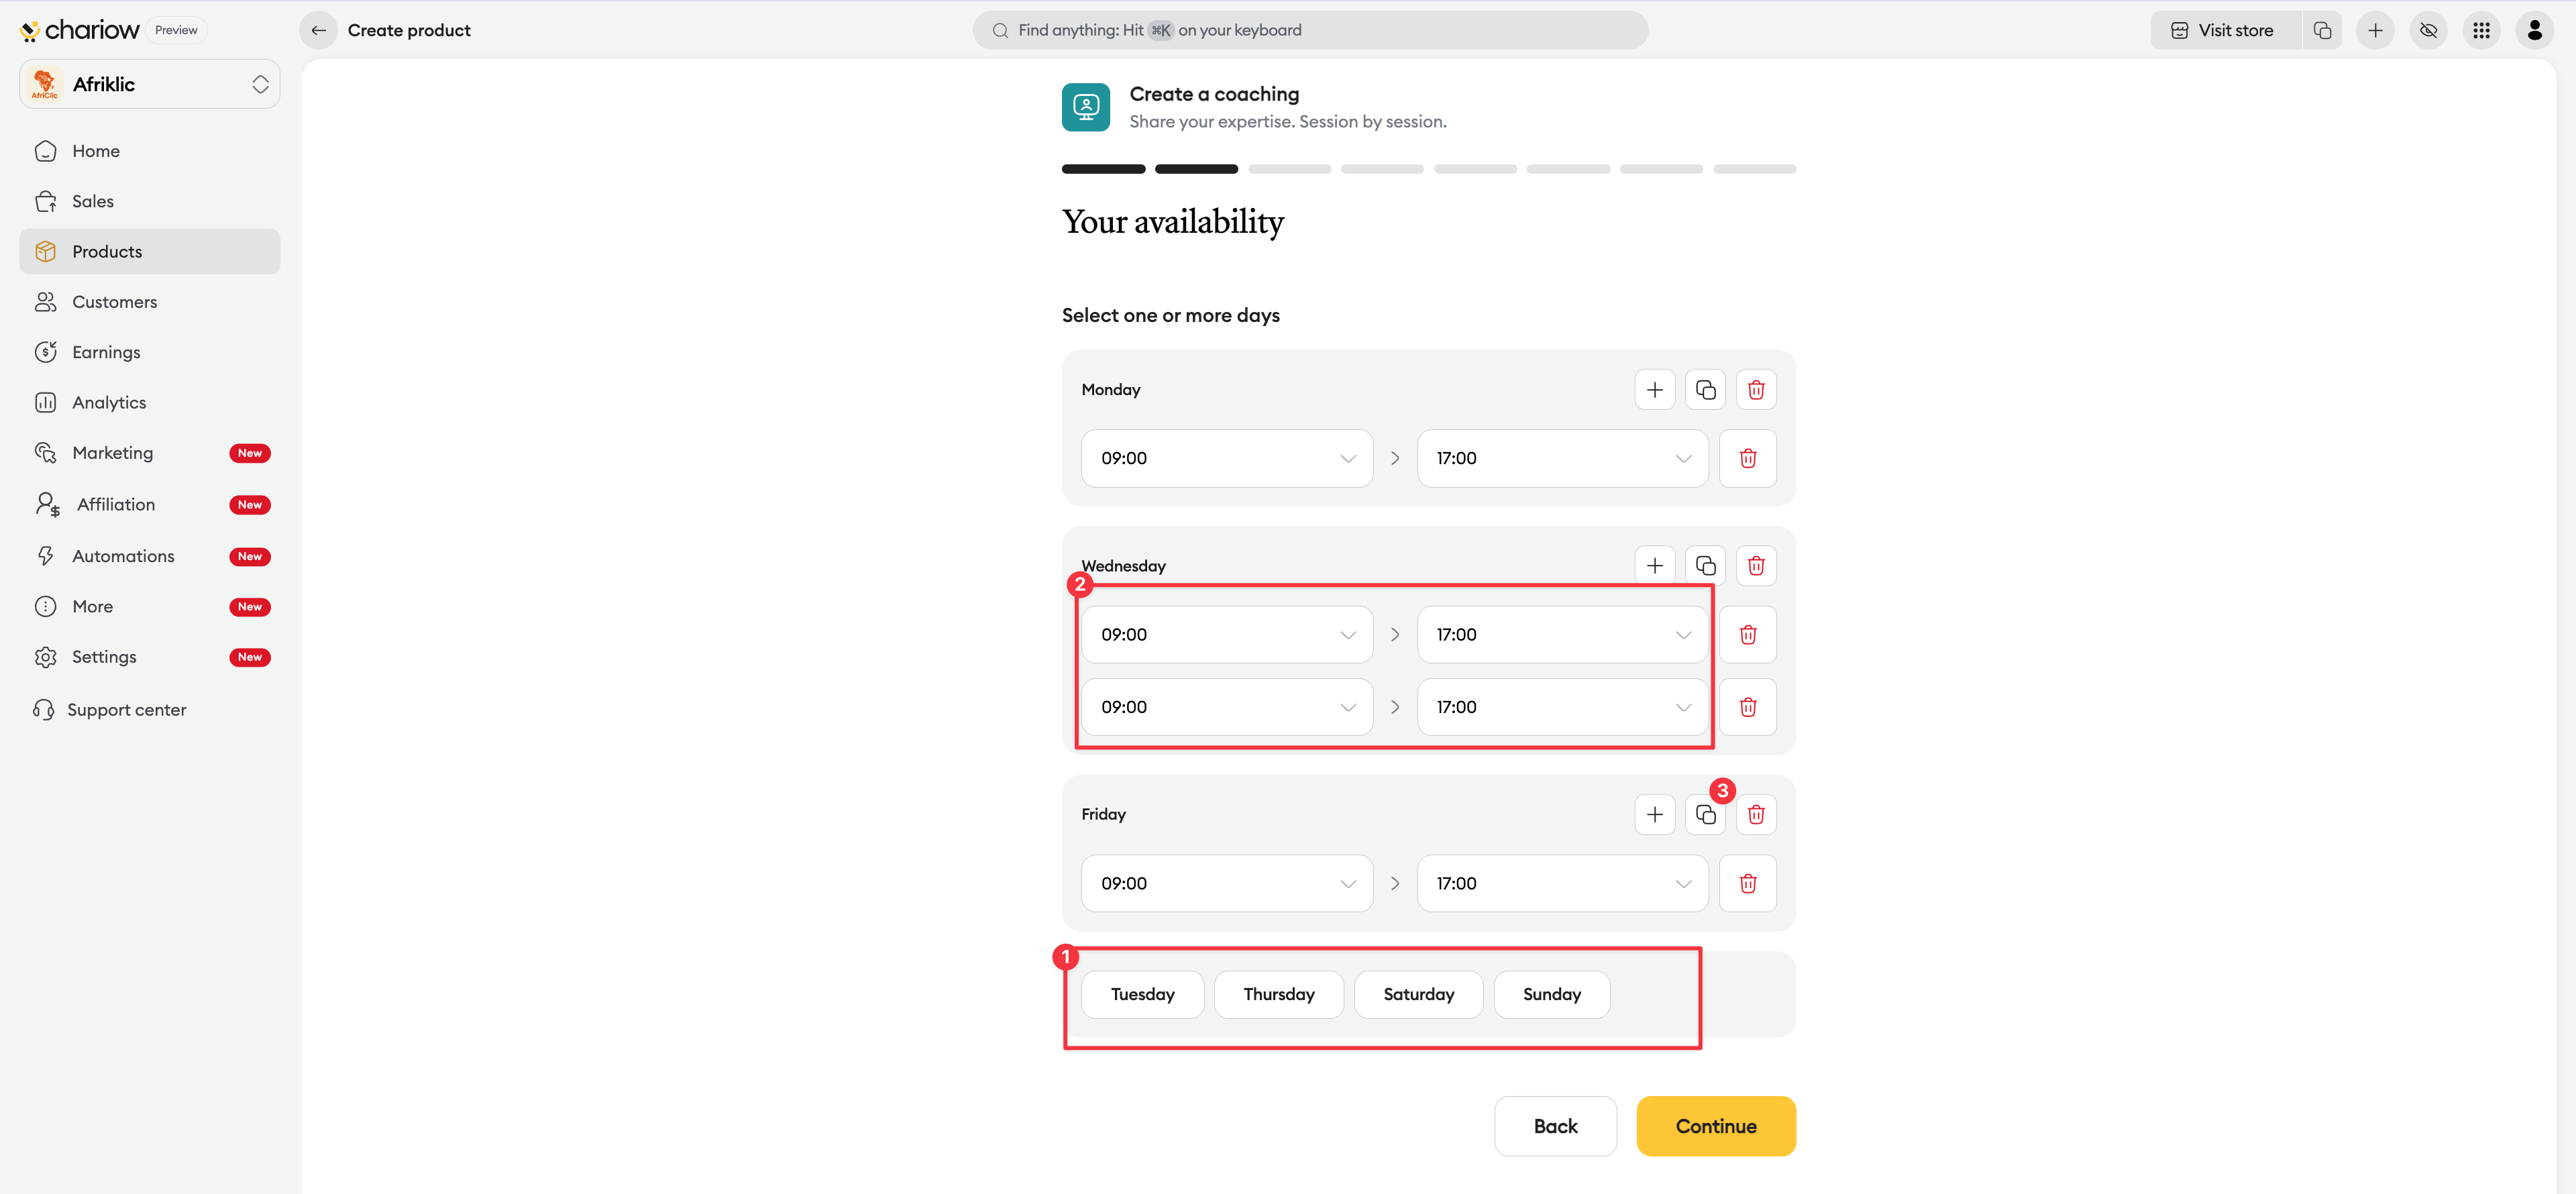Open Analytics in the sidebar

[x=109, y=402]
